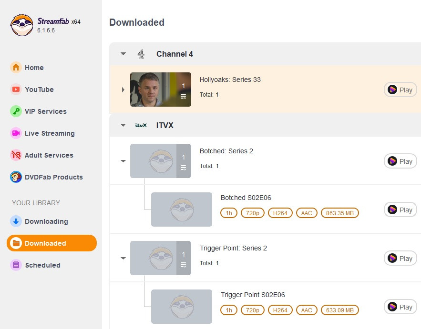Image resolution: width=421 pixels, height=329 pixels.
Task: Click the version number 6.1.6.6
Action: coord(46,30)
